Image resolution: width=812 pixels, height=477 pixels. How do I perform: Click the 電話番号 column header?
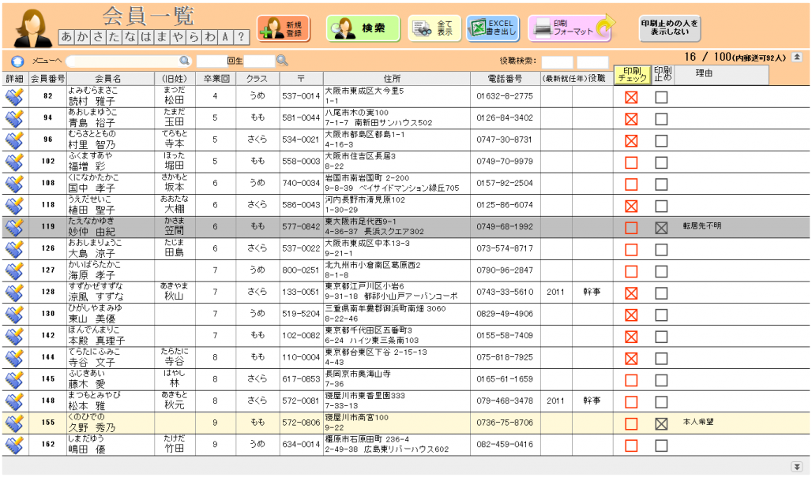coord(505,79)
